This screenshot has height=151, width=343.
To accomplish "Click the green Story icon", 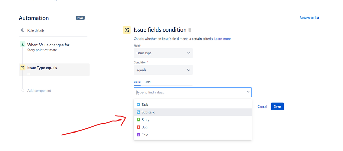I will 138,120.
